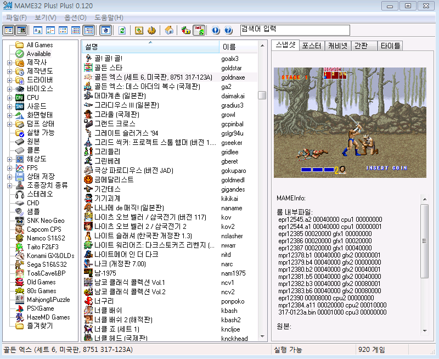The image size is (439, 359).
Task: Switch to the 캐비넷 tab
Action: tap(338, 46)
